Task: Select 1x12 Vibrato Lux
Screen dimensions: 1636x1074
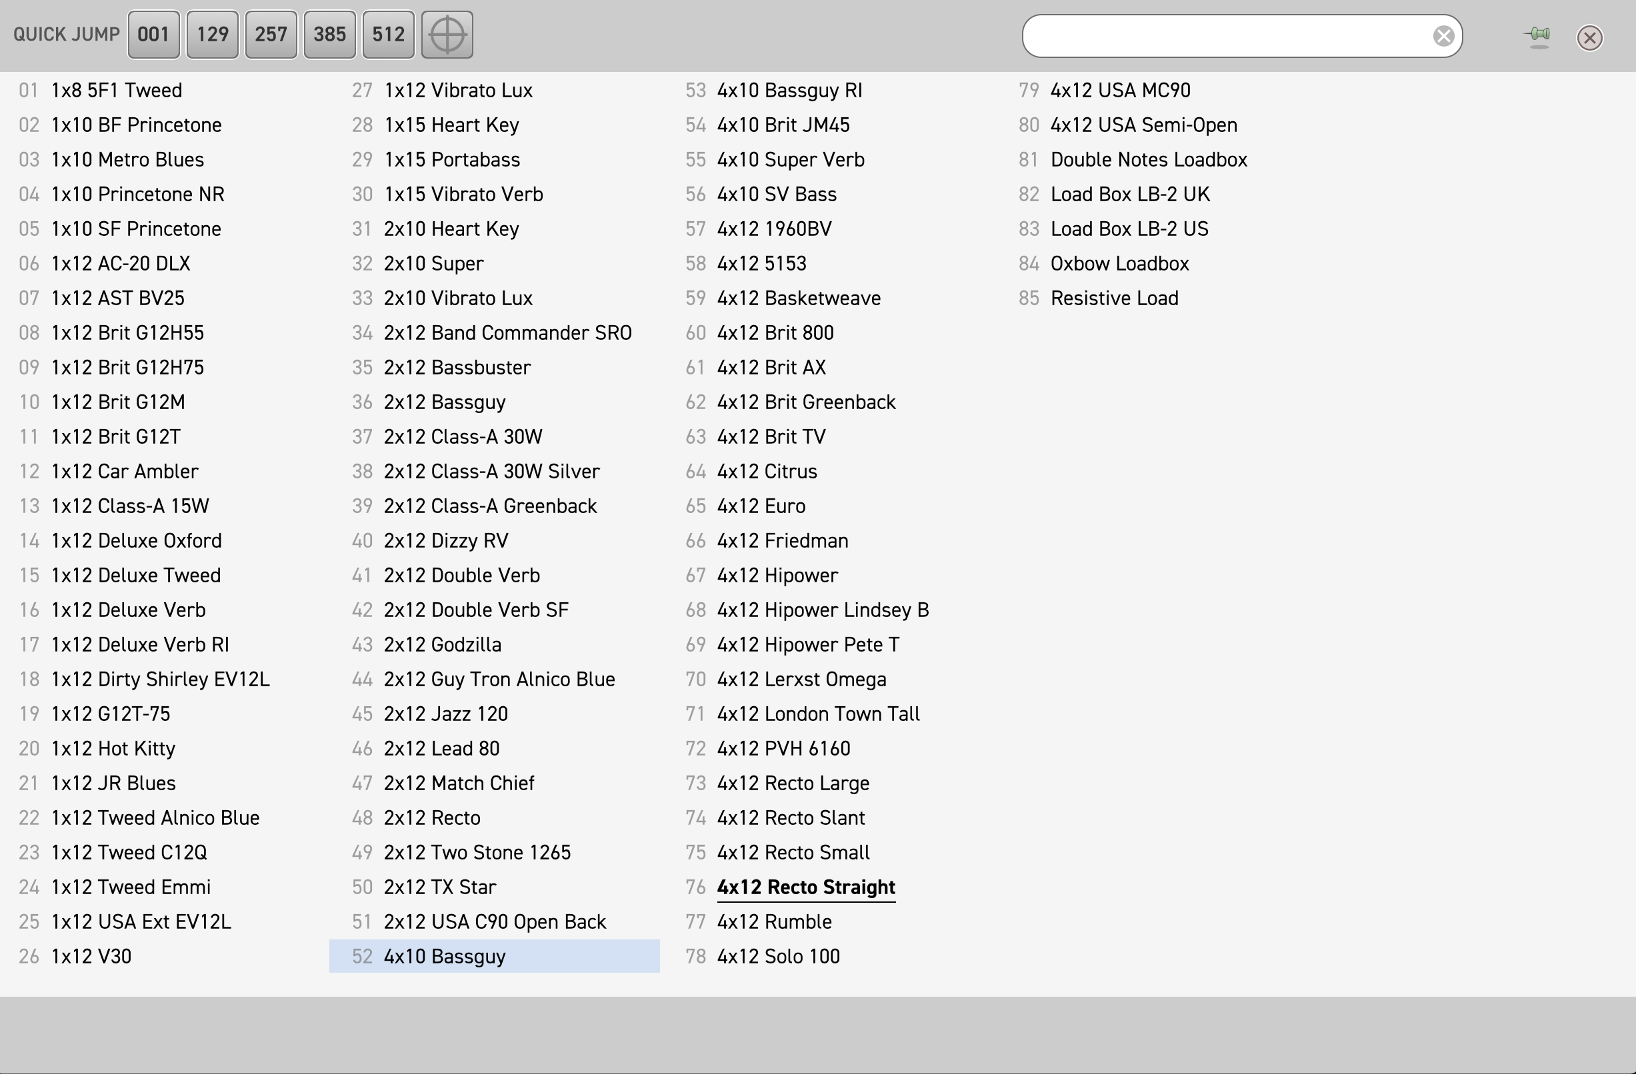Action: pos(459,90)
